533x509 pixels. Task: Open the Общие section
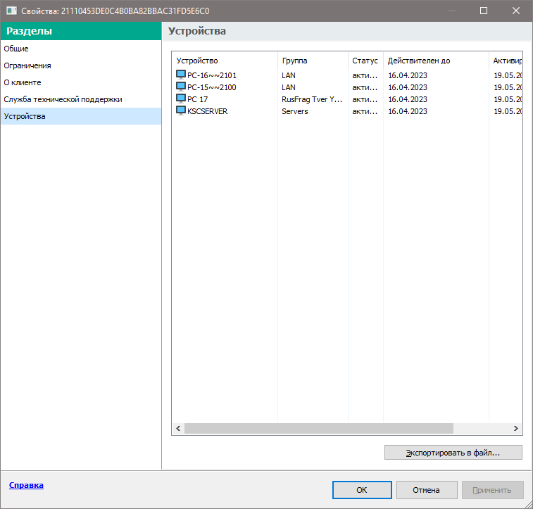81,49
